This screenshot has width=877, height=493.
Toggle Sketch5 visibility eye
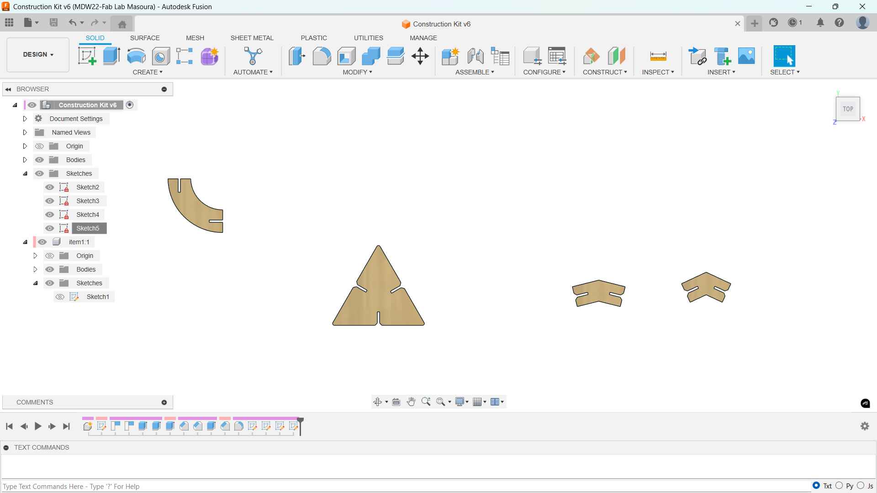click(x=50, y=228)
